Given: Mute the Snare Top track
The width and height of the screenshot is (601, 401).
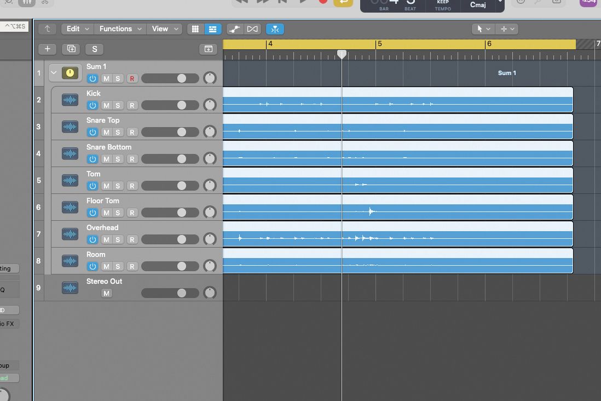Looking at the screenshot, I should 106,132.
